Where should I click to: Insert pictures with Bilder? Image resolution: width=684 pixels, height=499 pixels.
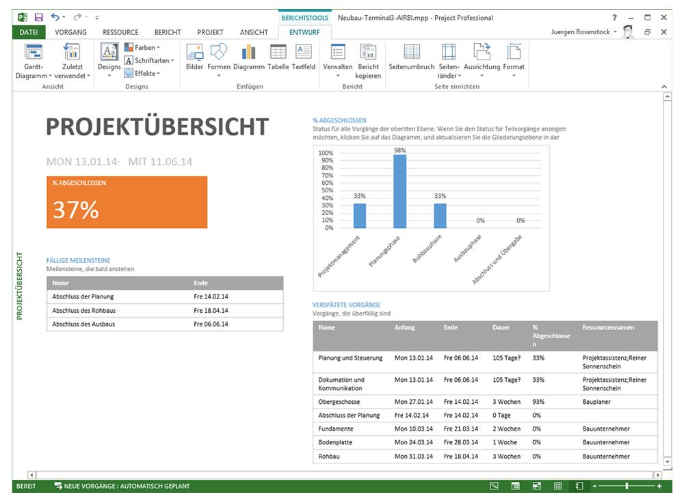coord(194,57)
